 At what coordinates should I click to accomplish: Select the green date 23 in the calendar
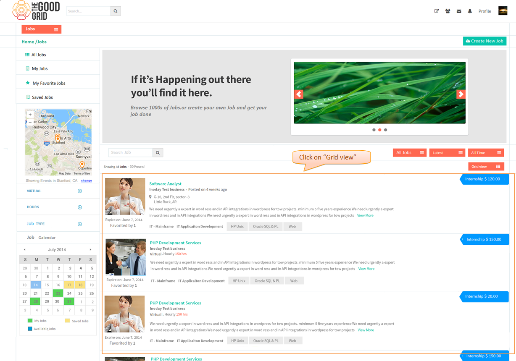58,293
